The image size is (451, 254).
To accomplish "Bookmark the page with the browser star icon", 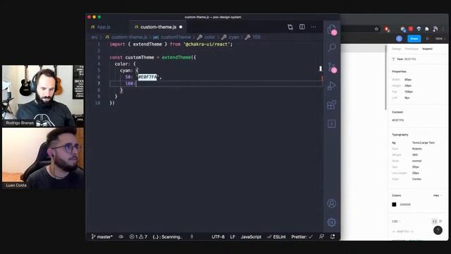I will [x=376, y=29].
